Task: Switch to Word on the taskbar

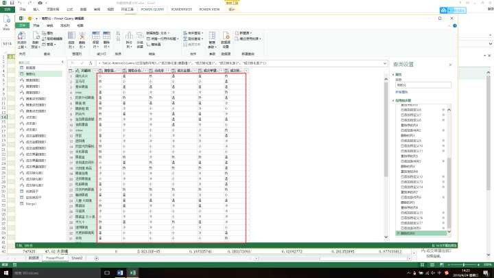Action: pyautogui.click(x=120, y=273)
